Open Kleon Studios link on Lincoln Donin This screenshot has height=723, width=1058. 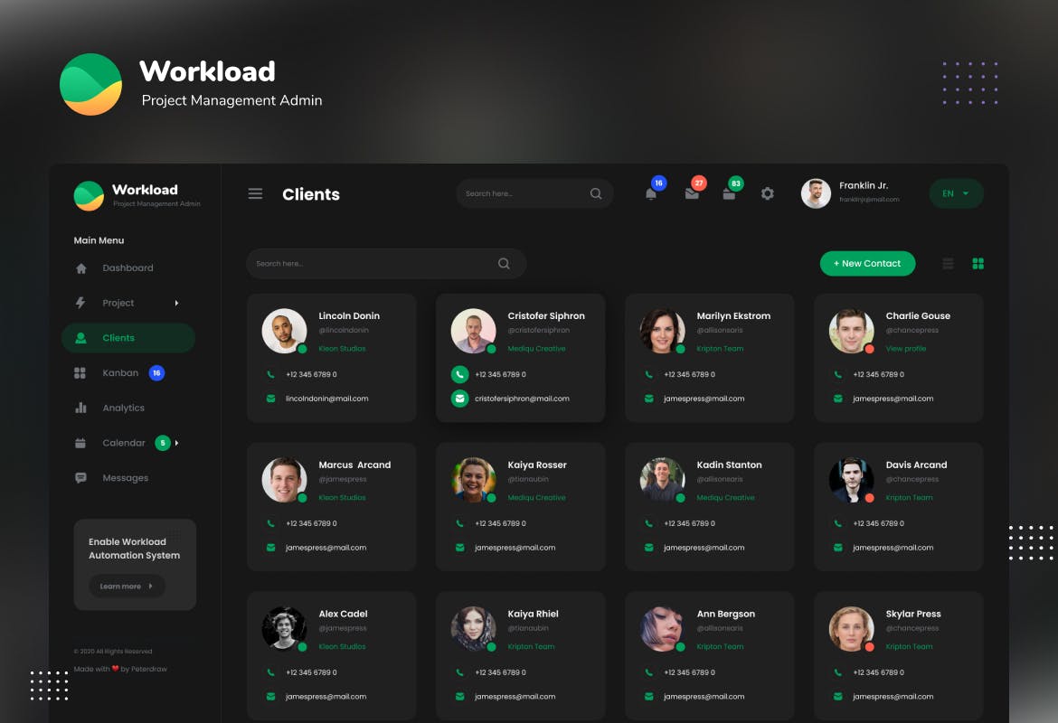(x=342, y=349)
